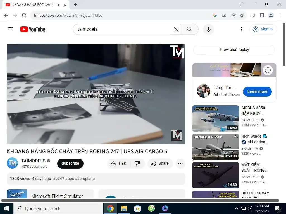Image resolution: width=286 pixels, height=214 pixels.
Task: Open the Windows Start menu
Action: point(7,208)
